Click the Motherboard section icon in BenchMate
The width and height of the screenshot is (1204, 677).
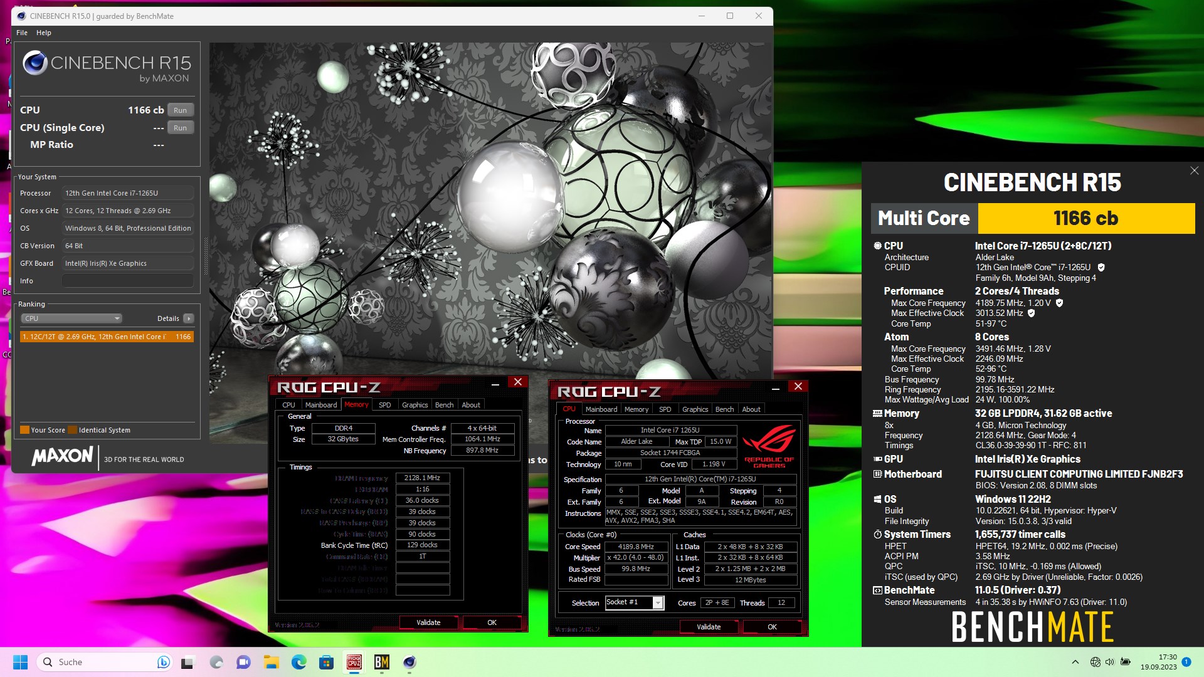click(x=877, y=475)
